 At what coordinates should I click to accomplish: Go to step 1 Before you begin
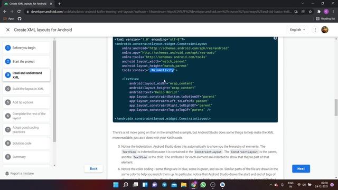(26, 48)
